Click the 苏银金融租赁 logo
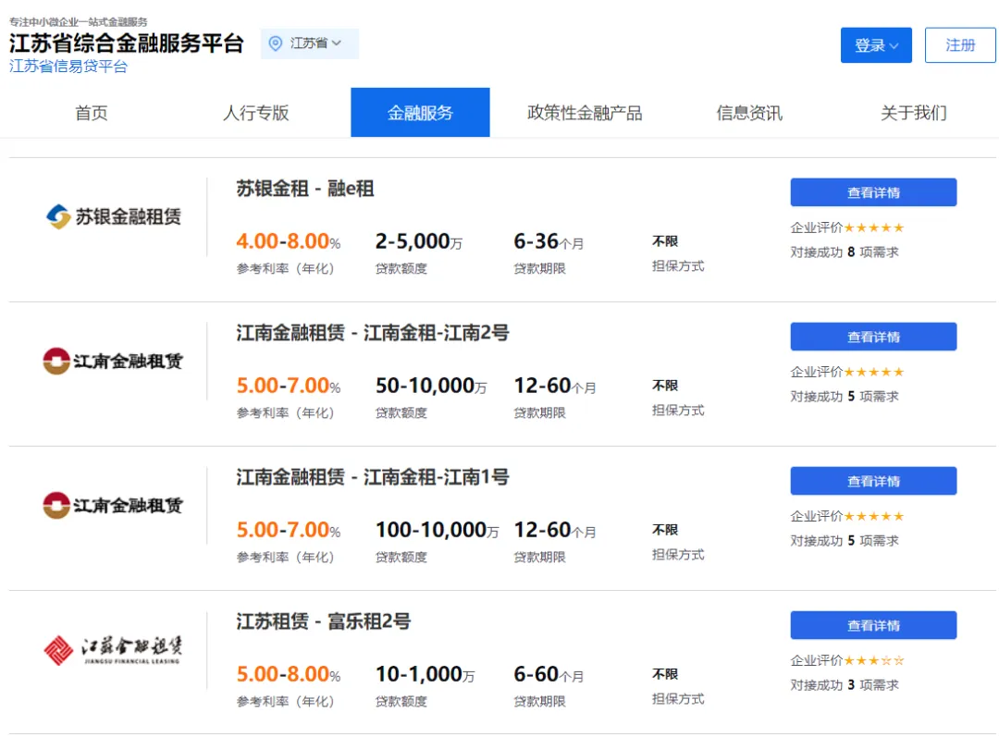 (114, 216)
